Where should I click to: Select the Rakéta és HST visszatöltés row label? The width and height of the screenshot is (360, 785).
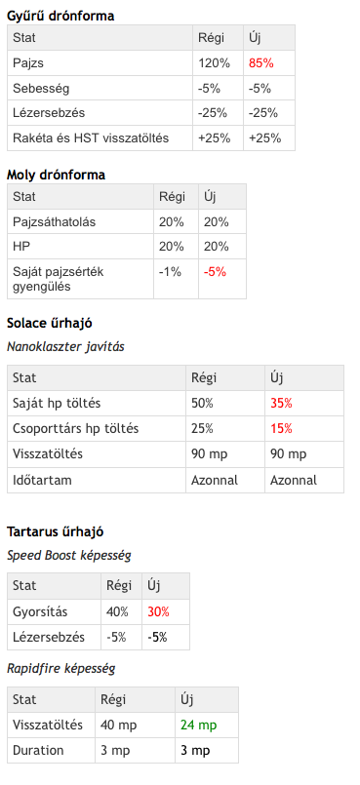tap(91, 138)
